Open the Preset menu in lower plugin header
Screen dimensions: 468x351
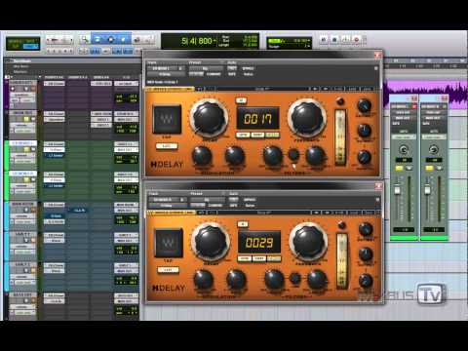tap(207, 200)
